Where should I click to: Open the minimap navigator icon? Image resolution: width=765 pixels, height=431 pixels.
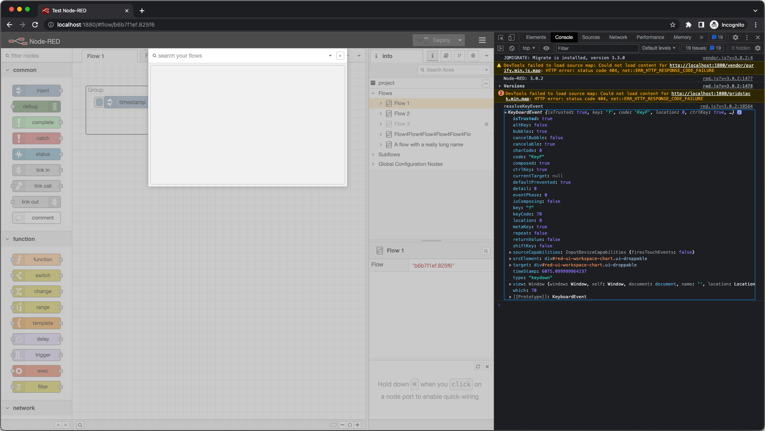(x=333, y=425)
